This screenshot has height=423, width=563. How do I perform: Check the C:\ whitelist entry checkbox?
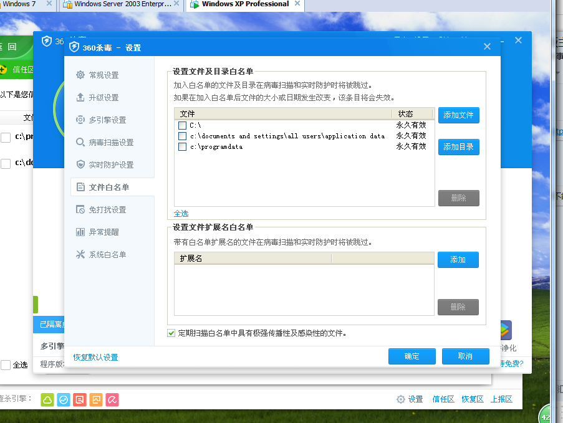pos(183,125)
